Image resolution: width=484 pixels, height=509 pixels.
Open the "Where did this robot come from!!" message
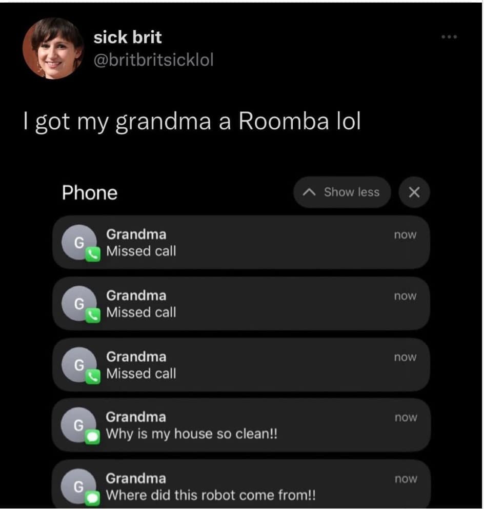(x=241, y=484)
